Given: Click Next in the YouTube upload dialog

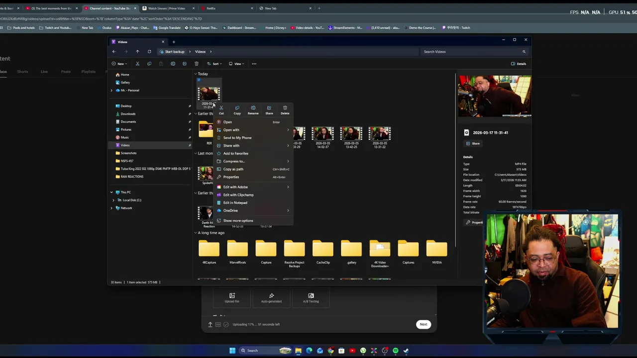Looking at the screenshot, I should point(423,324).
